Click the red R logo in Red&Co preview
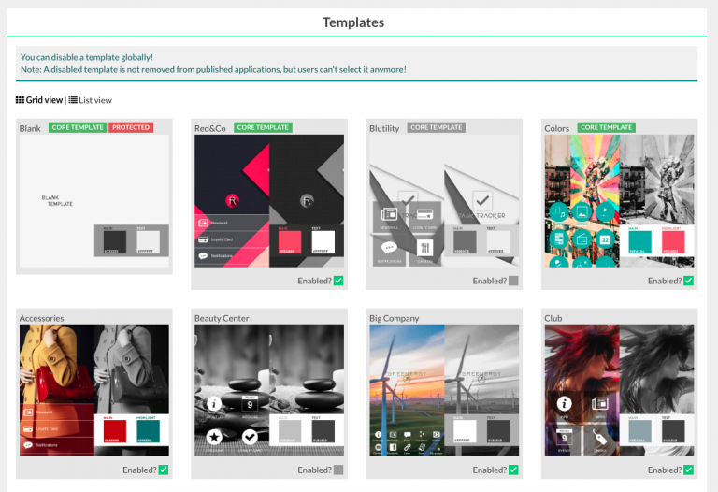The image size is (718, 492). coord(232,200)
